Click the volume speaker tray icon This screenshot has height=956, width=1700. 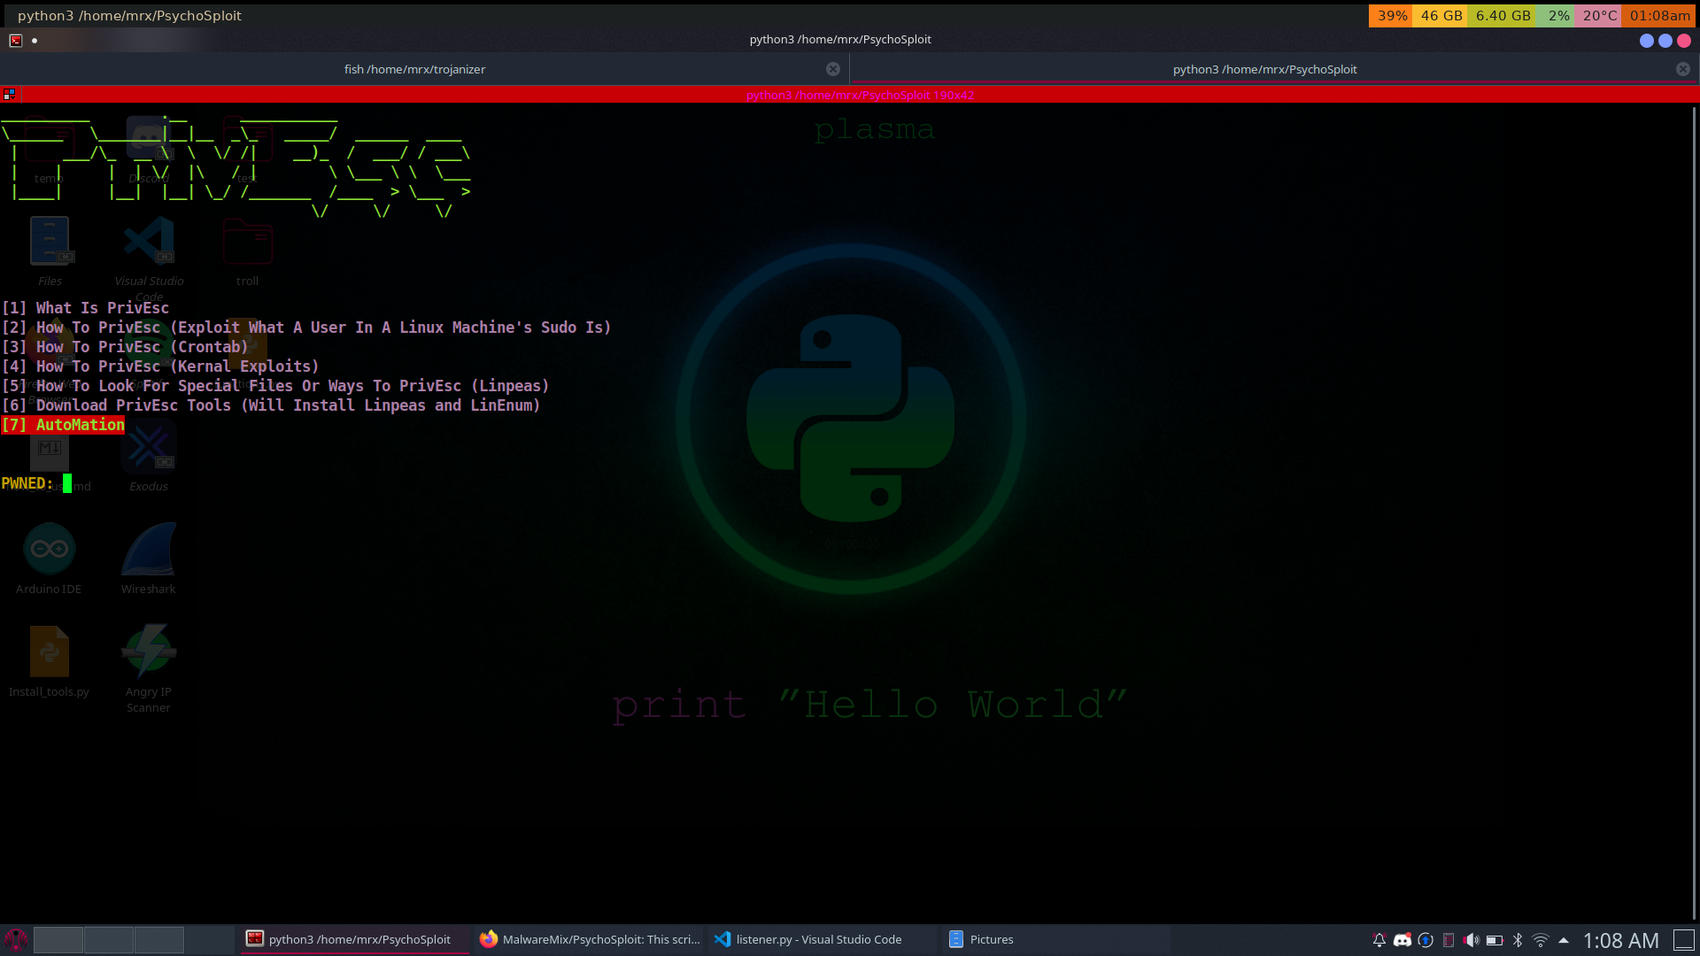point(1471,940)
